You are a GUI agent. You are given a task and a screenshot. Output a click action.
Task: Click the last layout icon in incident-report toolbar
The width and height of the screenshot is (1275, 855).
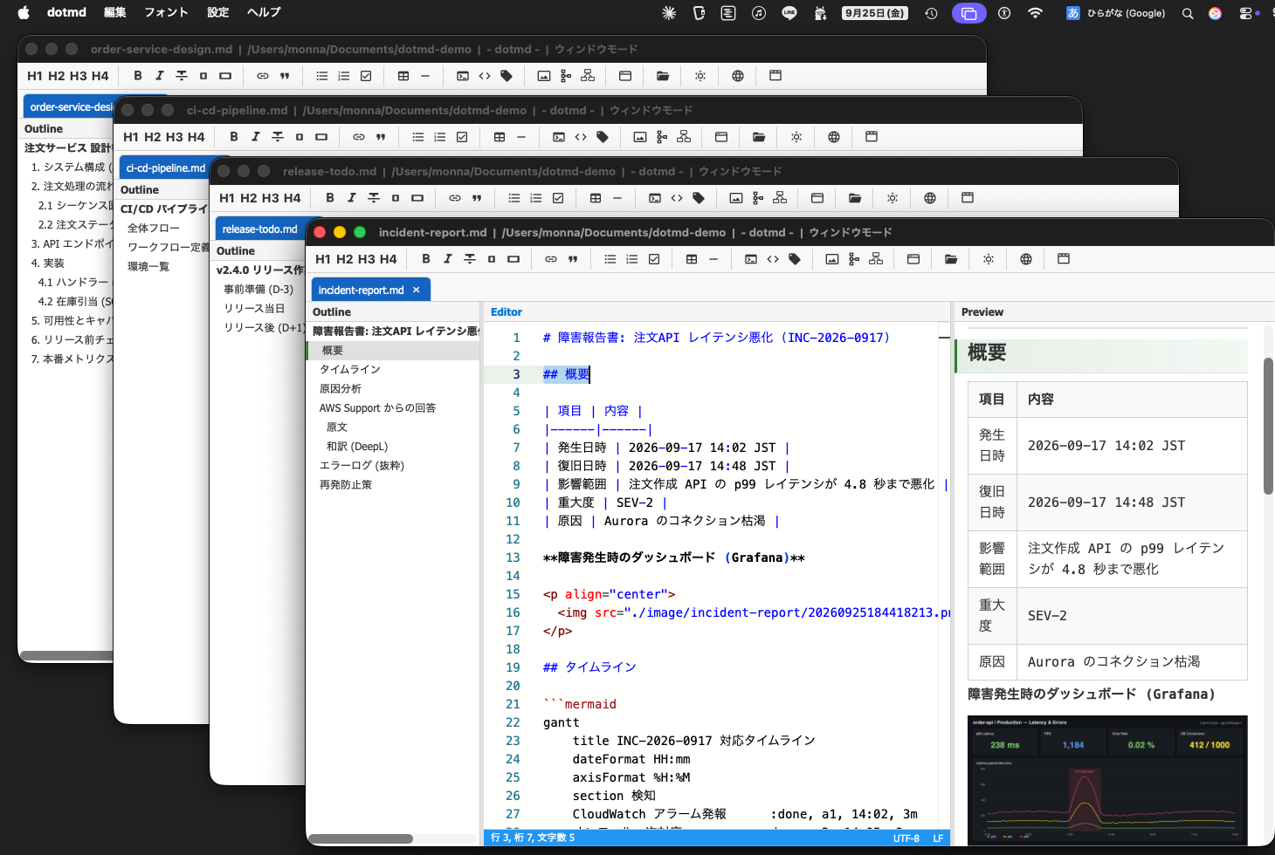click(1064, 259)
